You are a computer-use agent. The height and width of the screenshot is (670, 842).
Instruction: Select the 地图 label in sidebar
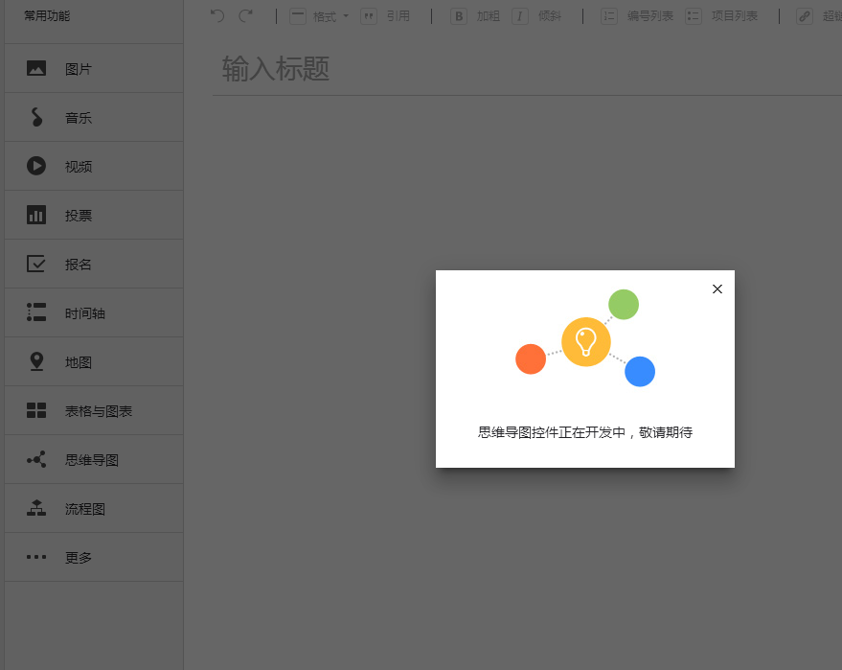pyautogui.click(x=79, y=362)
